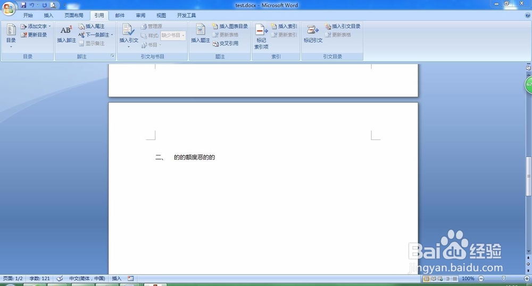Click the 100% zoom level button
The height and width of the screenshot is (286, 532).
[468, 279]
